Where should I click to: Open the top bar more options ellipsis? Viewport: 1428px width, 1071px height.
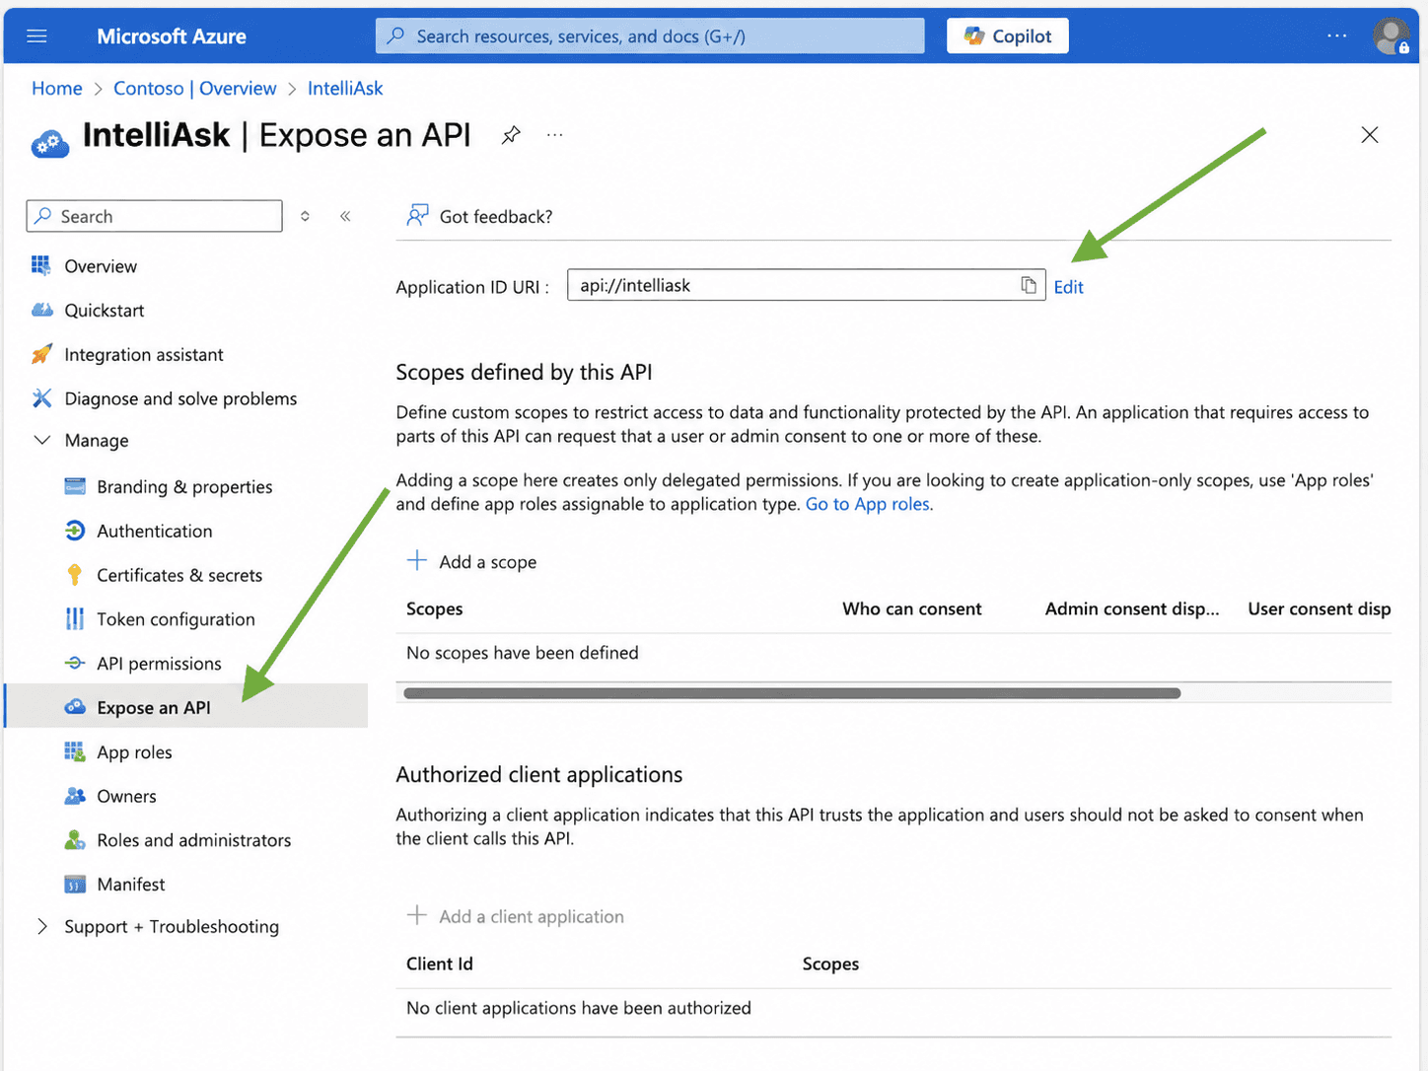(1336, 36)
